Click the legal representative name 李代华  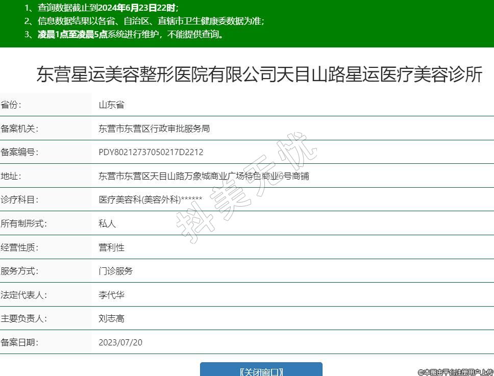(x=111, y=295)
